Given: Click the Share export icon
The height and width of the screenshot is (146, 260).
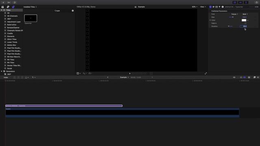Looking at the screenshot, I should (257, 2).
